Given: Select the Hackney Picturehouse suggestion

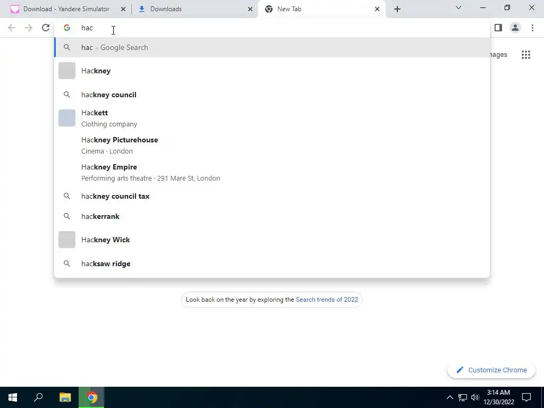Looking at the screenshot, I should click(x=272, y=146).
